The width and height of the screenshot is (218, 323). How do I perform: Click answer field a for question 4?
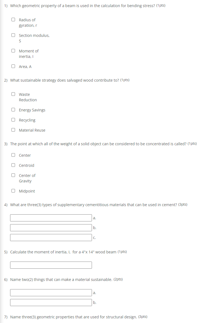coord(51,218)
